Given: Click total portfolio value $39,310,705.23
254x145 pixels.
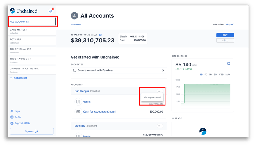Looking at the screenshot, I should [x=93, y=41].
